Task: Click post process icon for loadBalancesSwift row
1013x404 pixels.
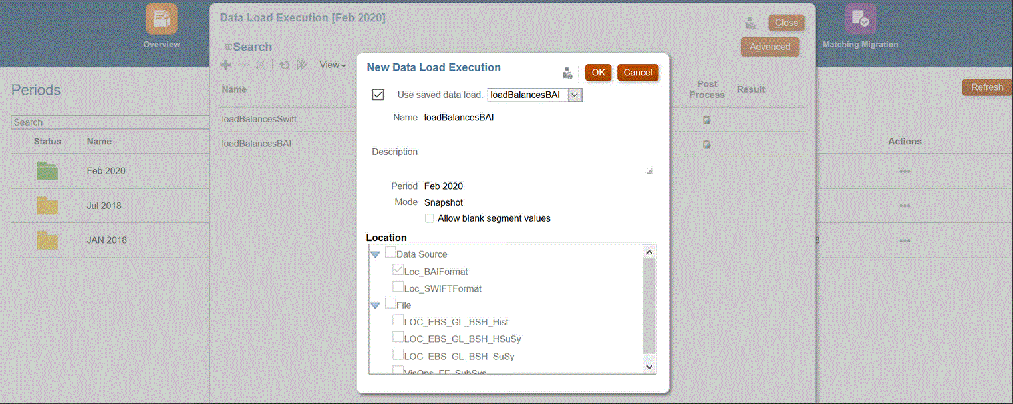Action: [706, 120]
